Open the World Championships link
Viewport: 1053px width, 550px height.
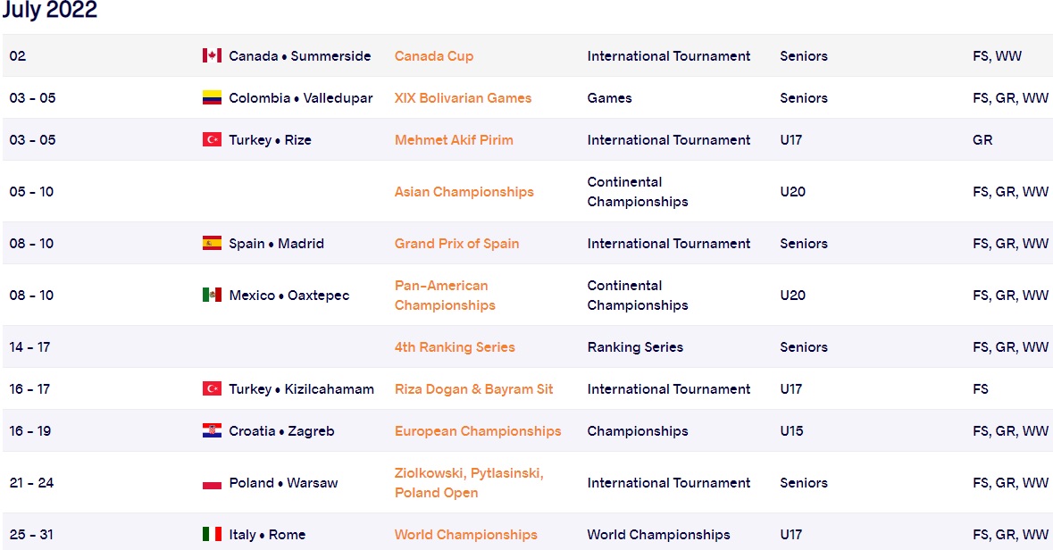click(465, 535)
